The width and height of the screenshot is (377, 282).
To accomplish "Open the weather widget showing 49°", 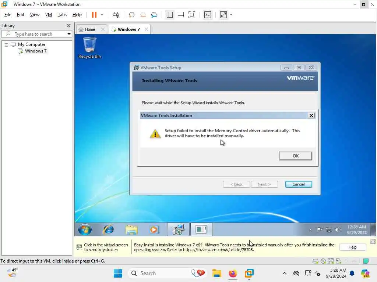I will click(x=12, y=273).
